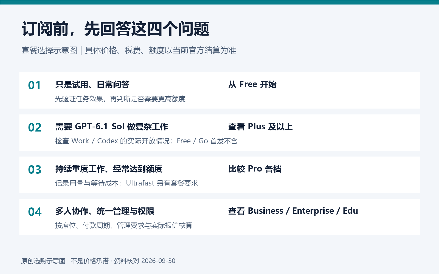This screenshot has width=439, height=274.
Task: Click the number 04 marker
Action: [35, 212]
